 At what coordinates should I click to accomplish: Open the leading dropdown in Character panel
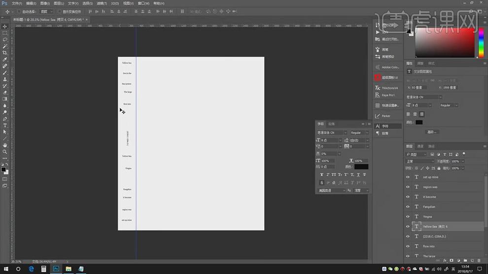[368, 140]
